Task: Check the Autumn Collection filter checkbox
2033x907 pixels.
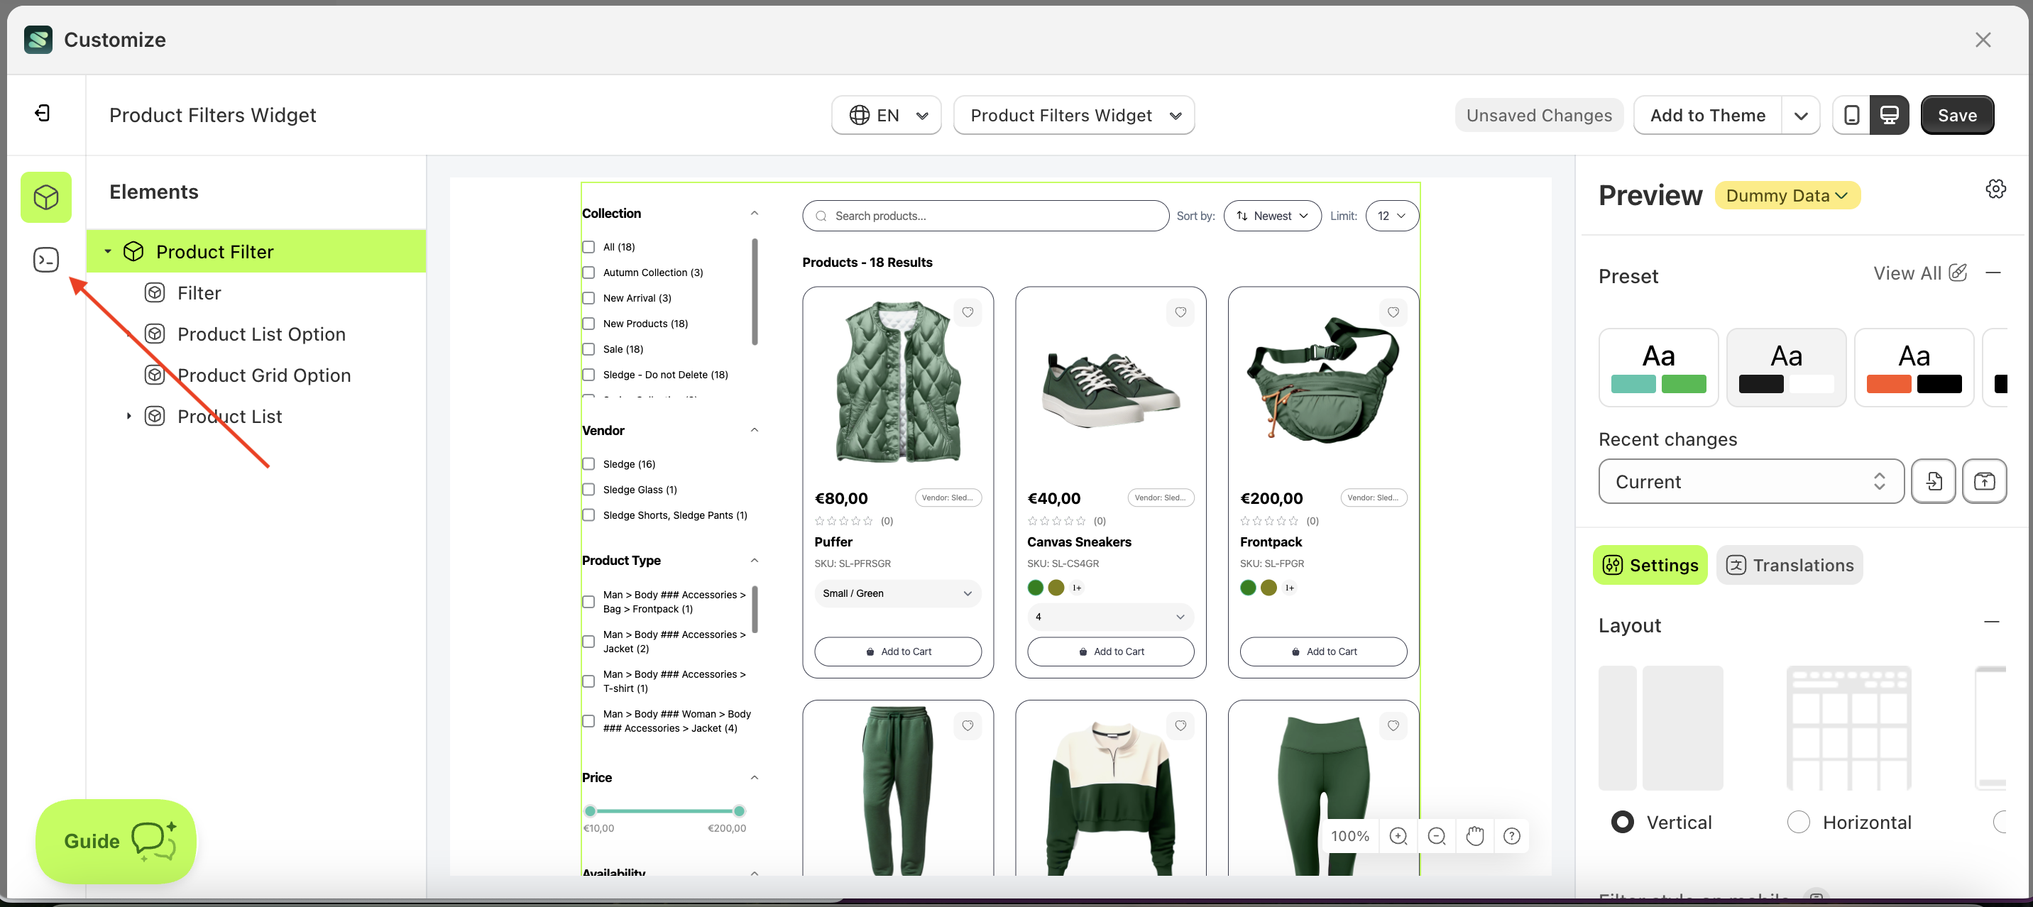Action: click(x=588, y=273)
